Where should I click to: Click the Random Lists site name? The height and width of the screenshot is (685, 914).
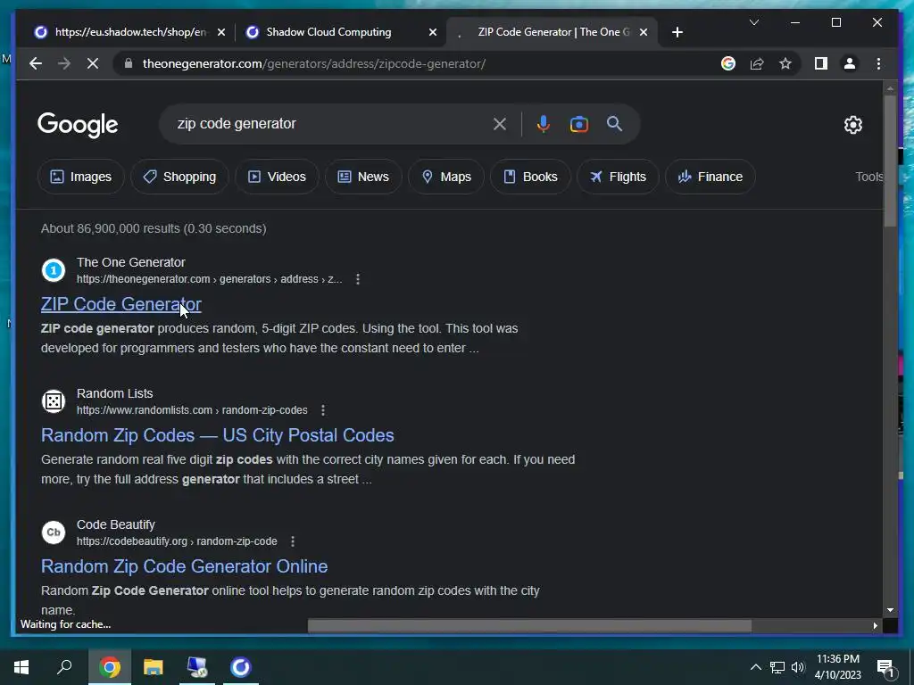[x=115, y=393]
